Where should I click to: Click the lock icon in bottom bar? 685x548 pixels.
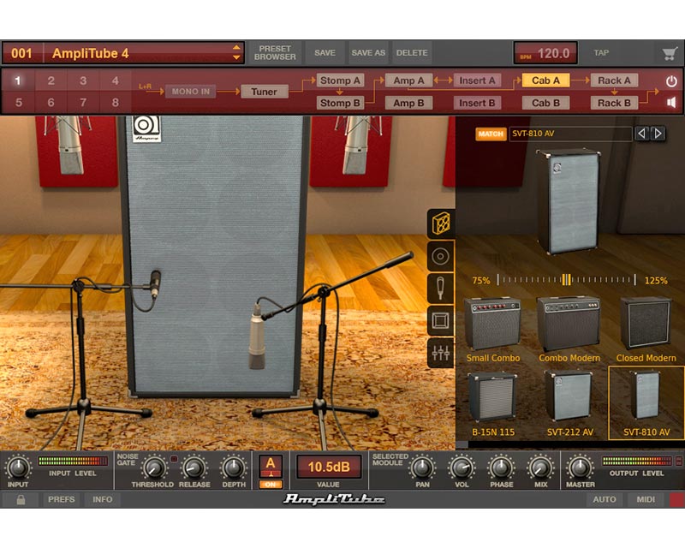click(x=21, y=499)
